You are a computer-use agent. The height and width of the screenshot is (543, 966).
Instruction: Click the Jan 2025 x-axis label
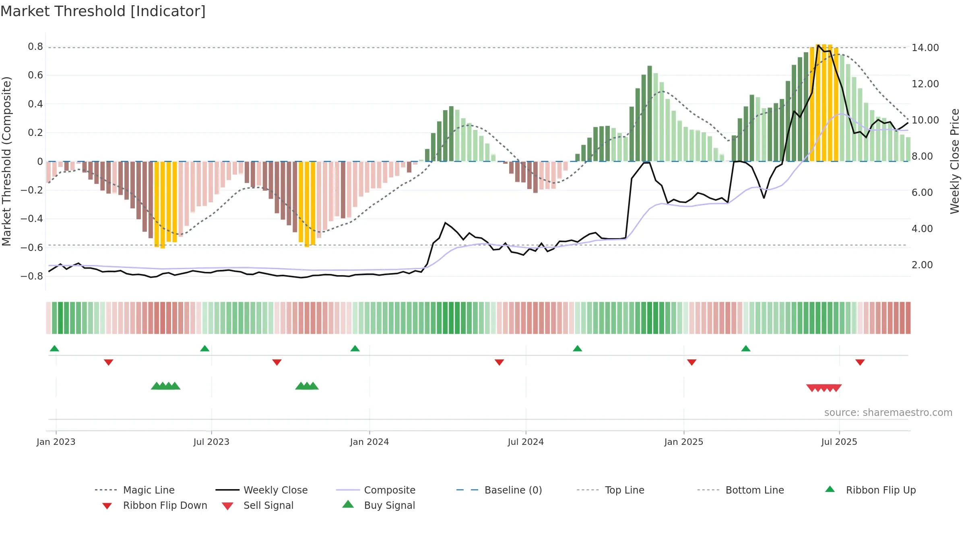(x=684, y=442)
